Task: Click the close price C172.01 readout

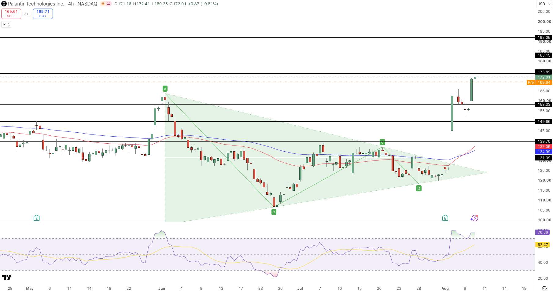Action: pos(179,4)
